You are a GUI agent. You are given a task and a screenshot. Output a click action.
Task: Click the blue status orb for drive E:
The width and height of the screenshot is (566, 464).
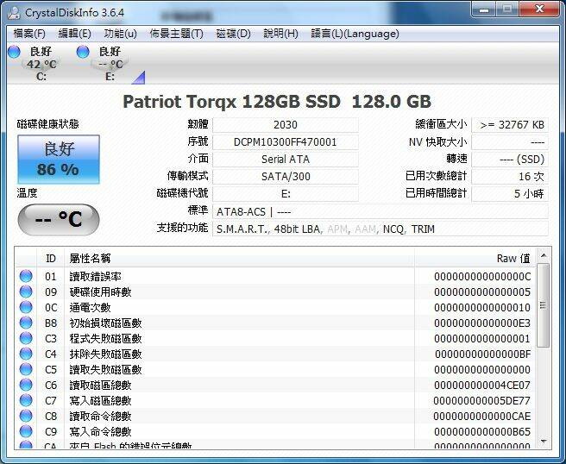coord(83,52)
